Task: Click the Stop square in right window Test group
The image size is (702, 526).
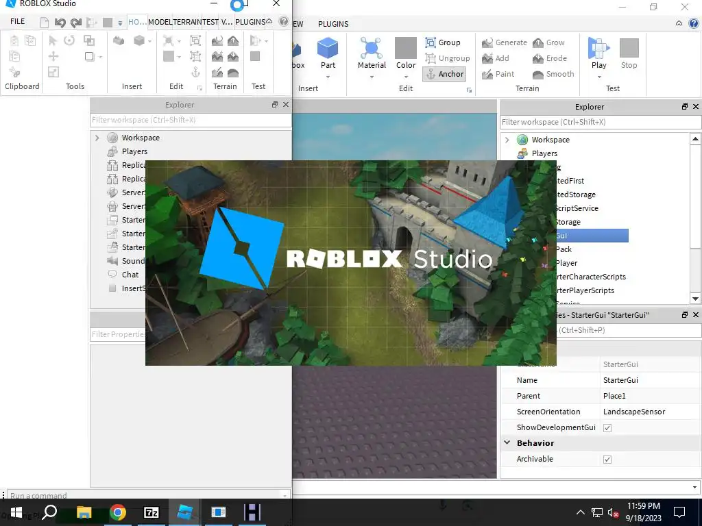Action: point(629,49)
